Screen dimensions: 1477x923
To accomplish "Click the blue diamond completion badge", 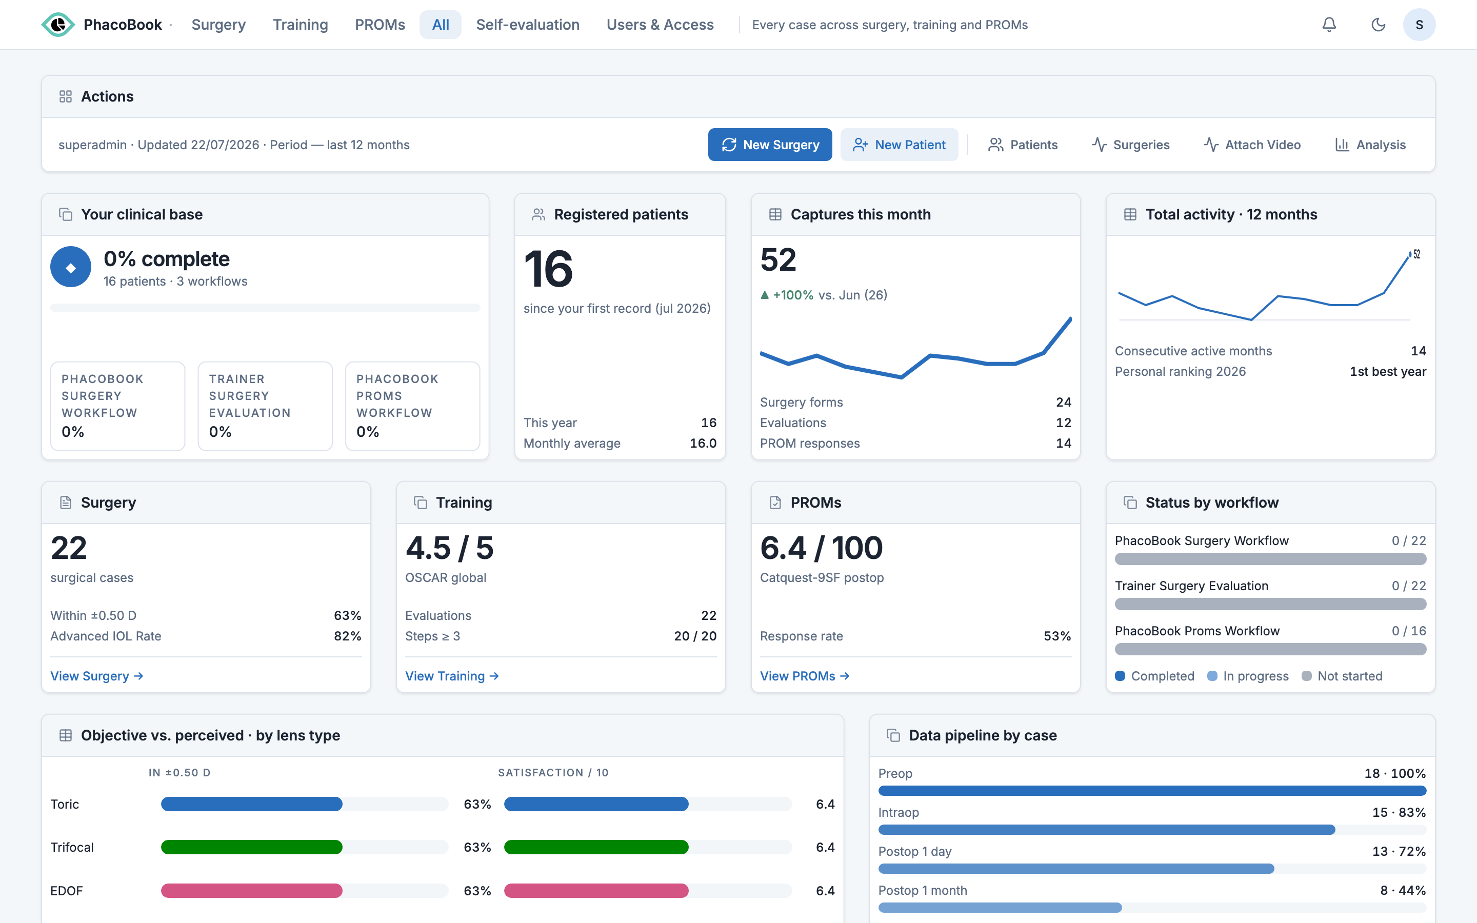I will [x=71, y=267].
